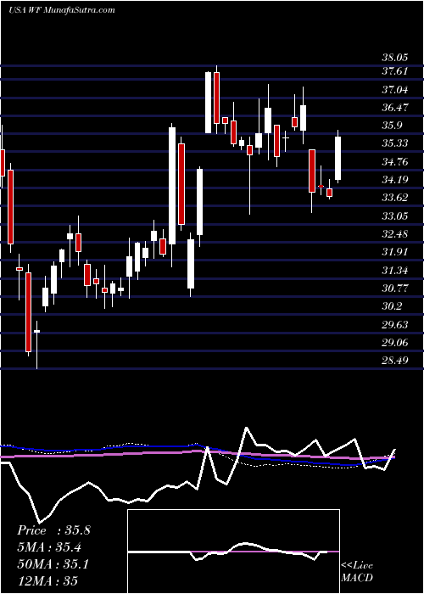424x594 pixels.
Task: Click the 32.48 price axis label
Action: (x=394, y=234)
